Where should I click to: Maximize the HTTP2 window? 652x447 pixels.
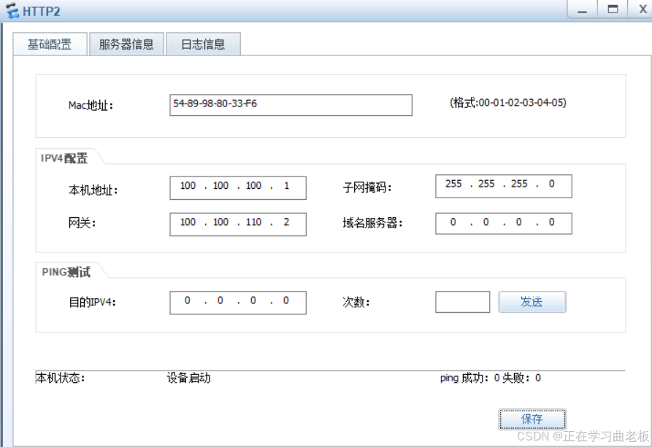point(613,9)
